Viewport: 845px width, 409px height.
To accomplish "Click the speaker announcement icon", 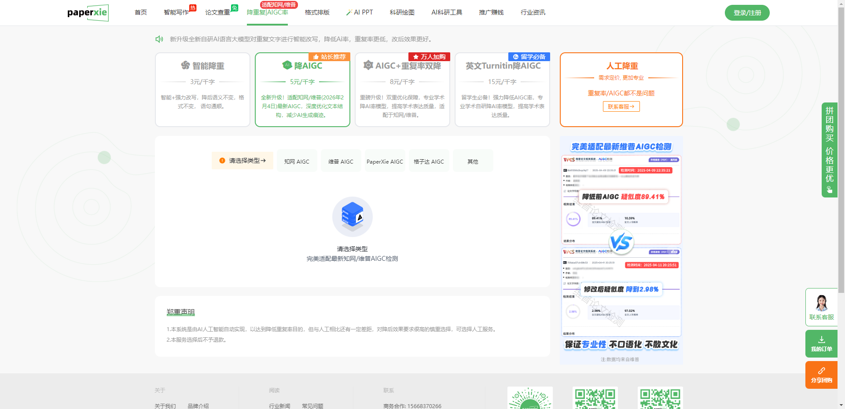I will [x=159, y=39].
